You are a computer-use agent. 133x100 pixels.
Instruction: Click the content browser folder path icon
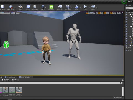coord(2,80)
